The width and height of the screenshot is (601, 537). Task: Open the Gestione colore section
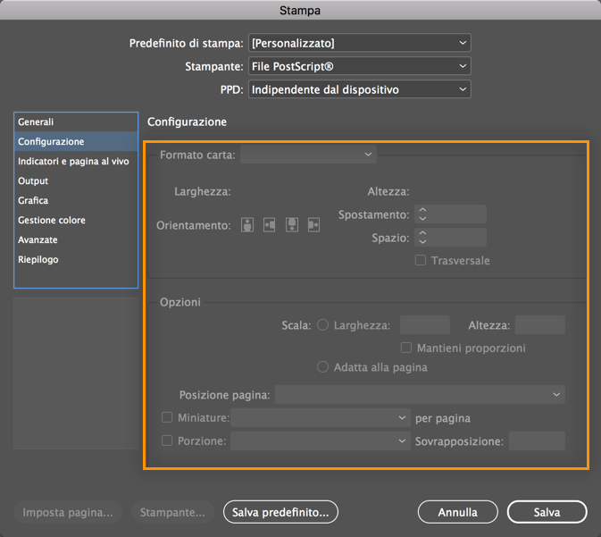pyautogui.click(x=52, y=221)
